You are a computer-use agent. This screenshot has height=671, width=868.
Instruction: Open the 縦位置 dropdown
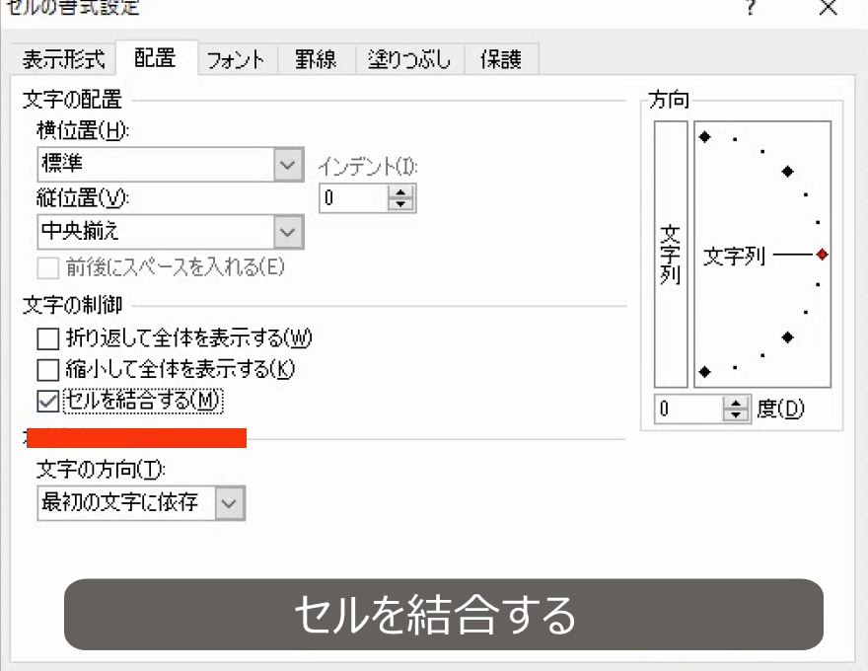tap(287, 231)
